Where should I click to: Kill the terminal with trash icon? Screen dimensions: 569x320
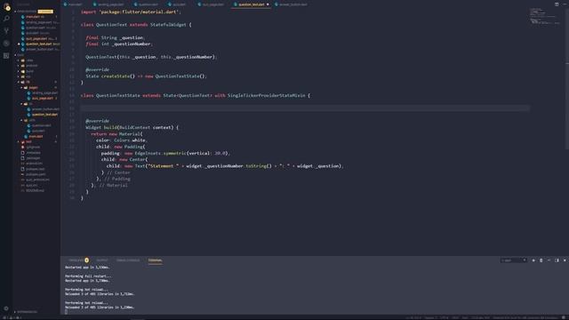click(x=541, y=260)
